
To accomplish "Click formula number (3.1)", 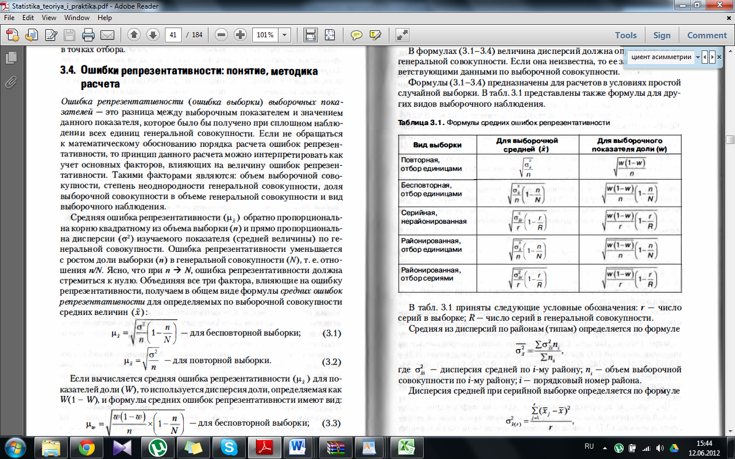I will 332,333.
